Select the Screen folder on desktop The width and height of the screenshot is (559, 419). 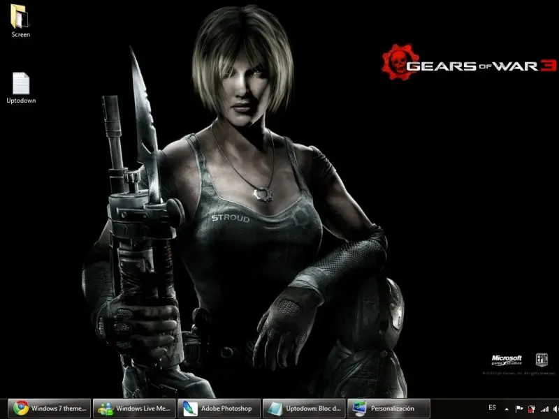(20, 21)
